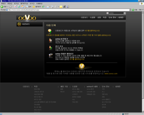Click the vertical scrollbar down arrow

(143, 111)
